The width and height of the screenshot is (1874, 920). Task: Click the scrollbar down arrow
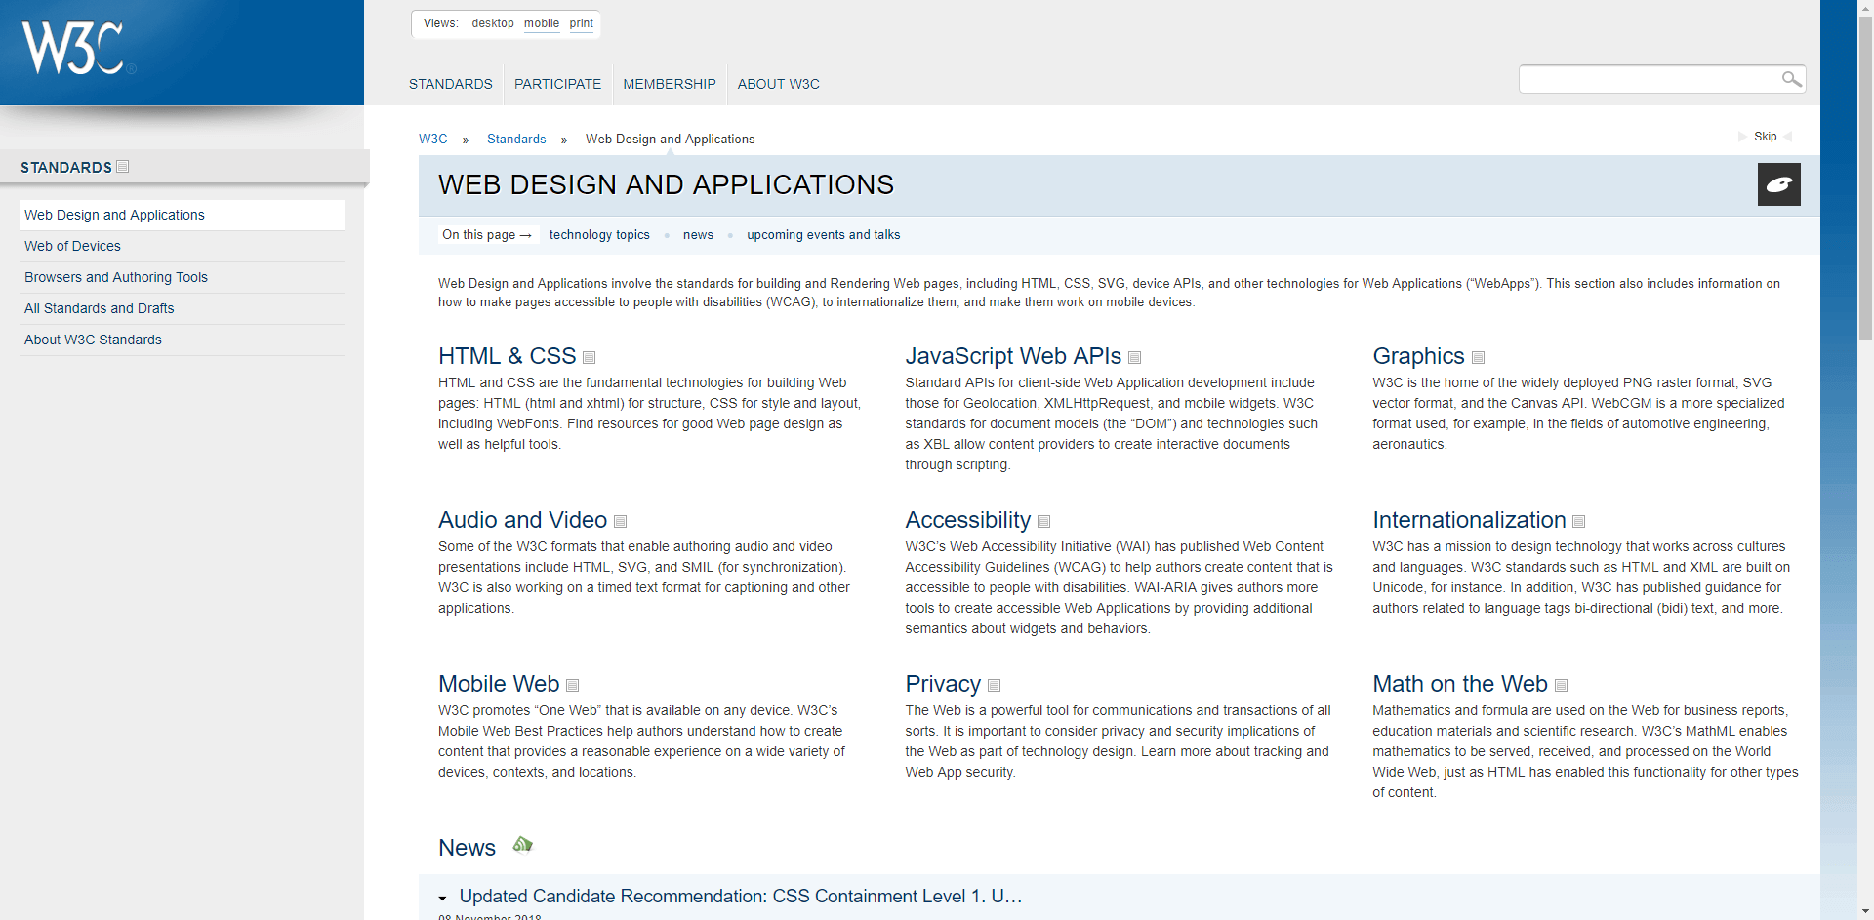click(x=1865, y=910)
